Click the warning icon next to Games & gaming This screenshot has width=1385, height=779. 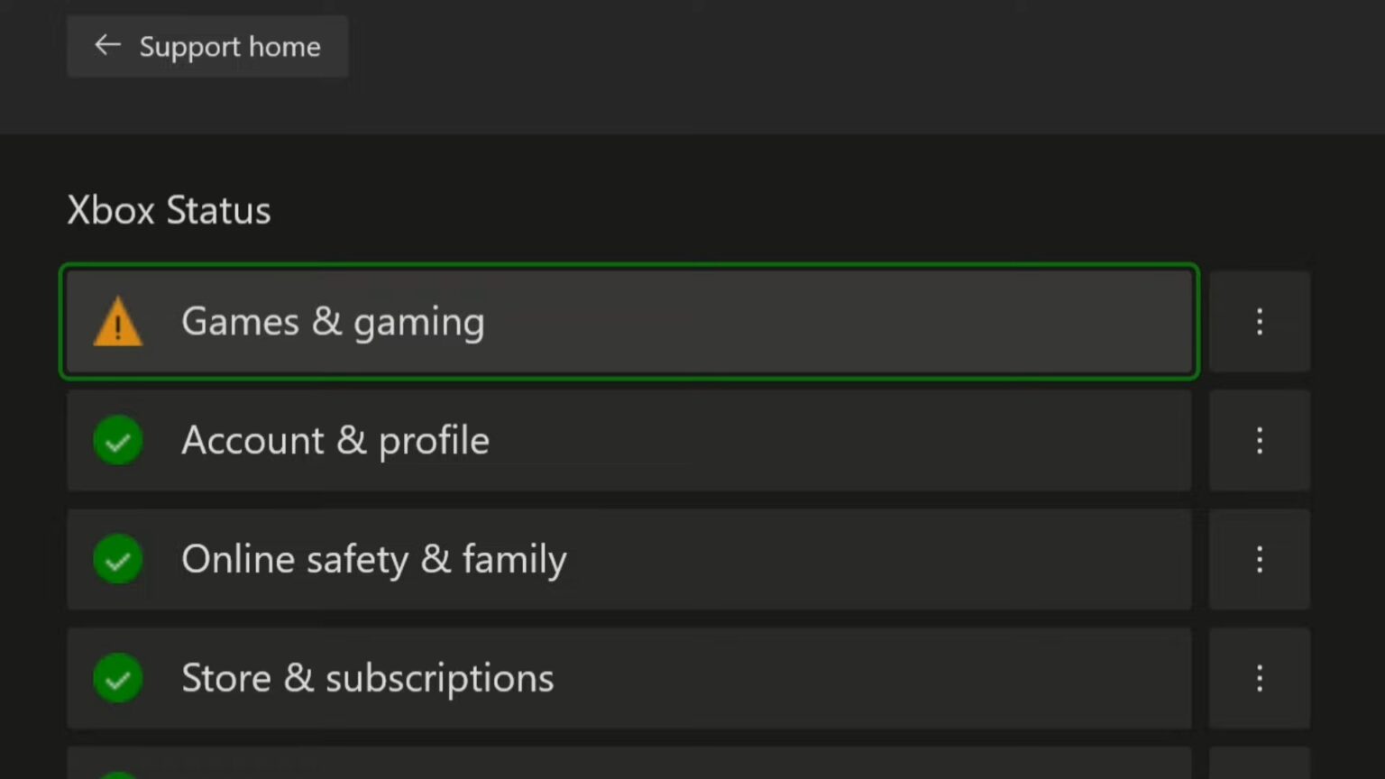tap(118, 322)
